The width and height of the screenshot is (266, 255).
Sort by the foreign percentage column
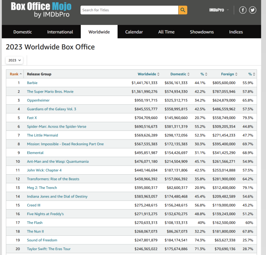(x=251, y=74)
